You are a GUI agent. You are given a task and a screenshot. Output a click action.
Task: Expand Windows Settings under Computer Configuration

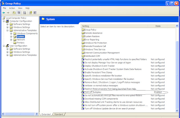click(8, 27)
